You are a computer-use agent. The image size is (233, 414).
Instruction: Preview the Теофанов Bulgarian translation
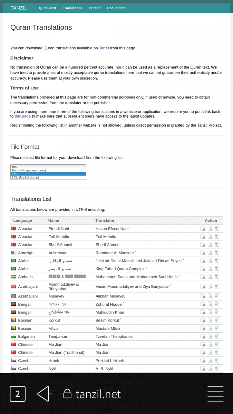(x=210, y=336)
